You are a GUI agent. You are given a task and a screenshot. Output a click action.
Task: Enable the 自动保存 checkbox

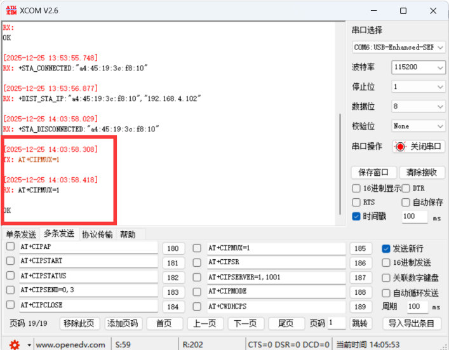coord(406,202)
